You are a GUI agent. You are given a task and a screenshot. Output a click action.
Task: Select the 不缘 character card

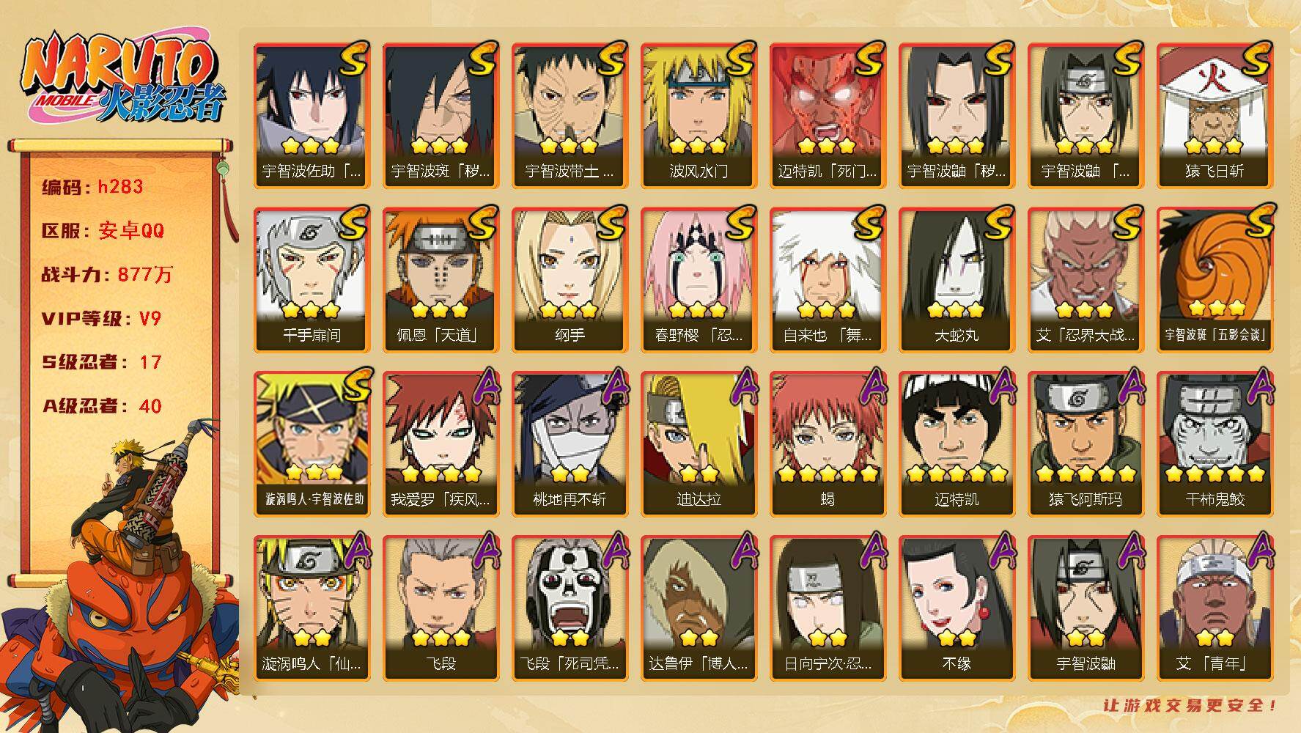tap(957, 608)
